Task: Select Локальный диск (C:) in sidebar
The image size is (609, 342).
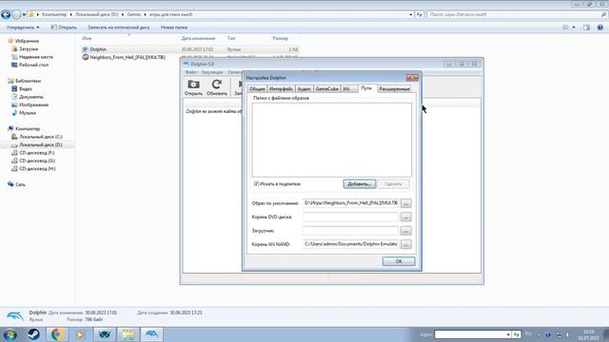Action: pyautogui.click(x=41, y=137)
